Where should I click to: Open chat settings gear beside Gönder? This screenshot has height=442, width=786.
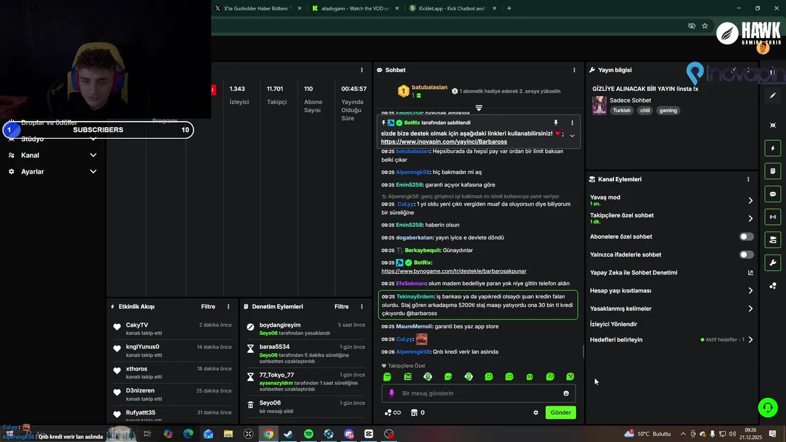(x=535, y=413)
